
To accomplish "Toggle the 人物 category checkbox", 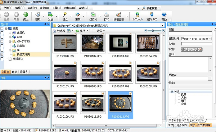I will pyautogui.click(x=179, y=98).
